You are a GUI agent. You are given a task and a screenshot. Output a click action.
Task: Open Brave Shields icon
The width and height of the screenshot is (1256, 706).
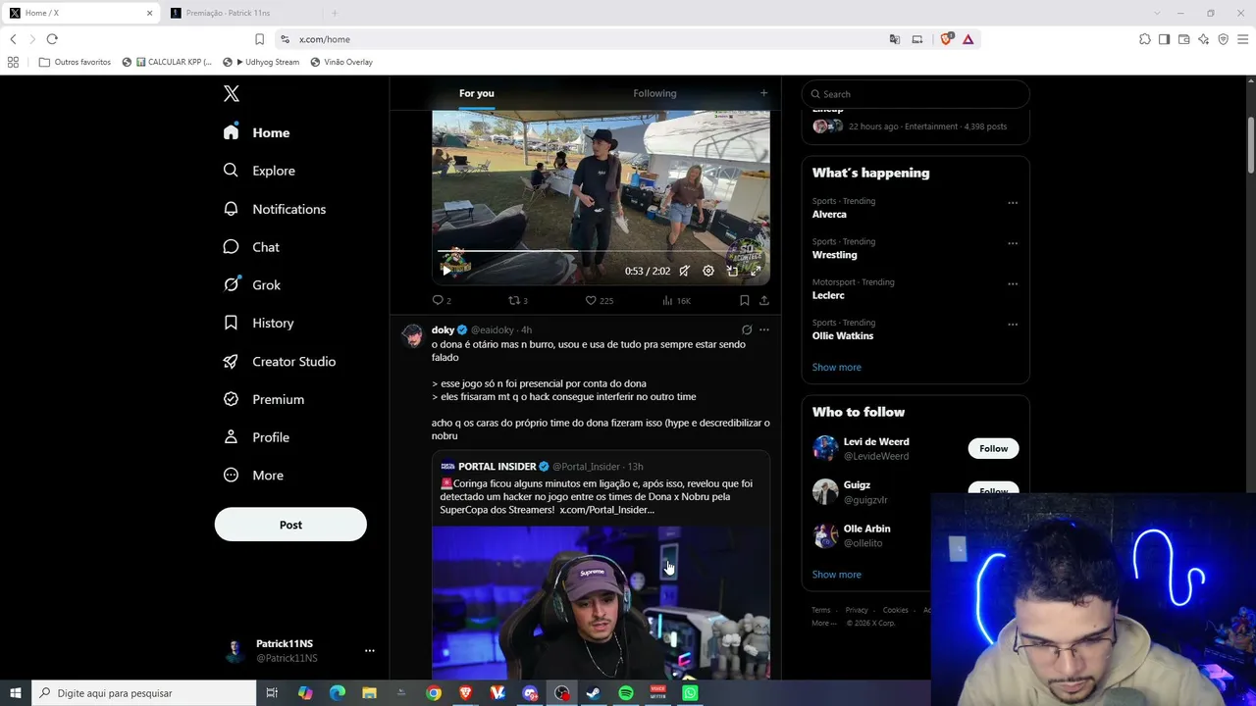pyautogui.click(x=946, y=39)
